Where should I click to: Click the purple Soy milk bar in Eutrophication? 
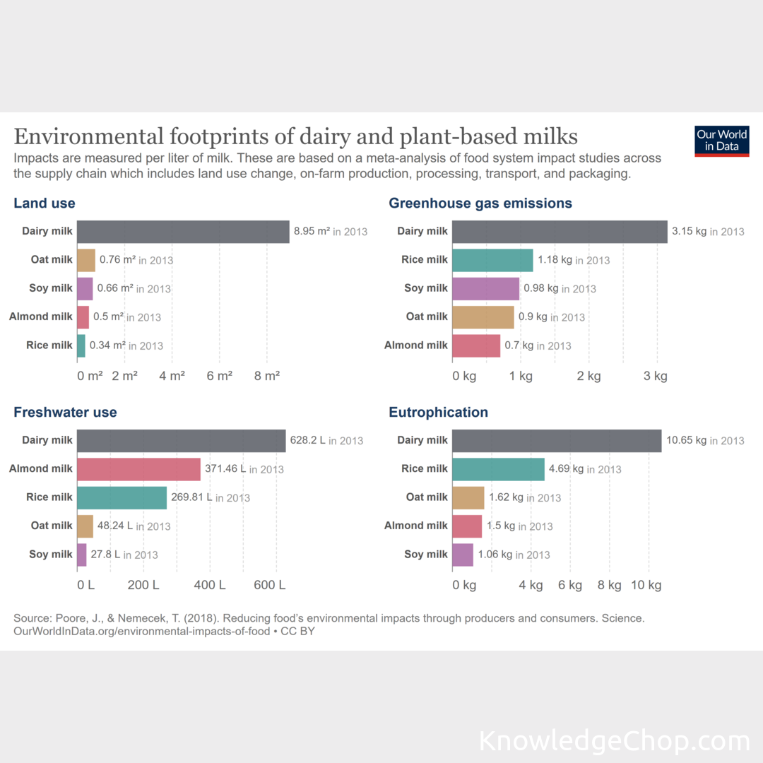pos(463,555)
